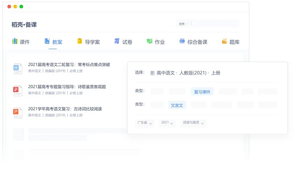The width and height of the screenshot is (300, 175).
Task: Open the 2021 year dropdown
Action: pyautogui.click(x=167, y=123)
